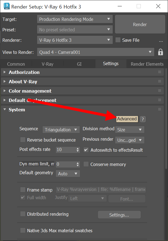Click the Color management rollout grip handle
Image resolution: width=168 pixels, height=241 pixels.
coord(159,91)
